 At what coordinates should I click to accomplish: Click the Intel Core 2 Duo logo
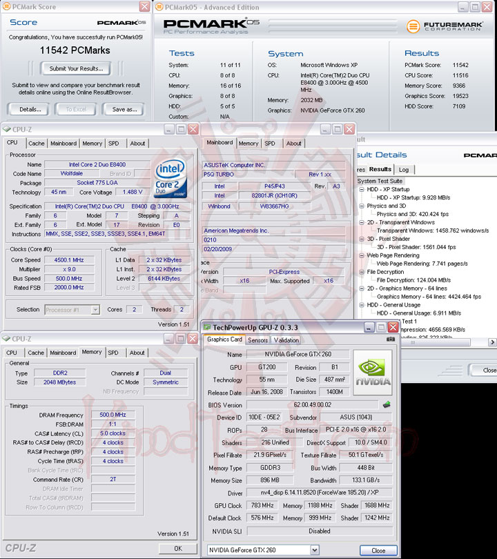pyautogui.click(x=170, y=178)
